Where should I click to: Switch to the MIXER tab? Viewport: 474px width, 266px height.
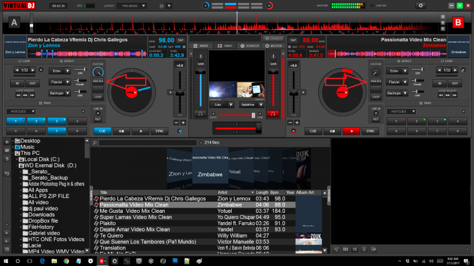[201, 46]
